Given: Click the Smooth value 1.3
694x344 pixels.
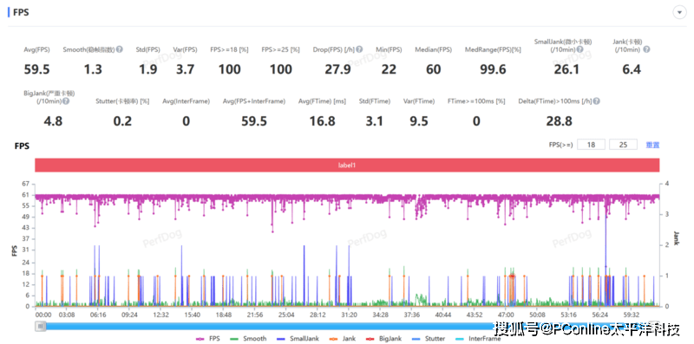Looking at the screenshot, I should point(94,69).
